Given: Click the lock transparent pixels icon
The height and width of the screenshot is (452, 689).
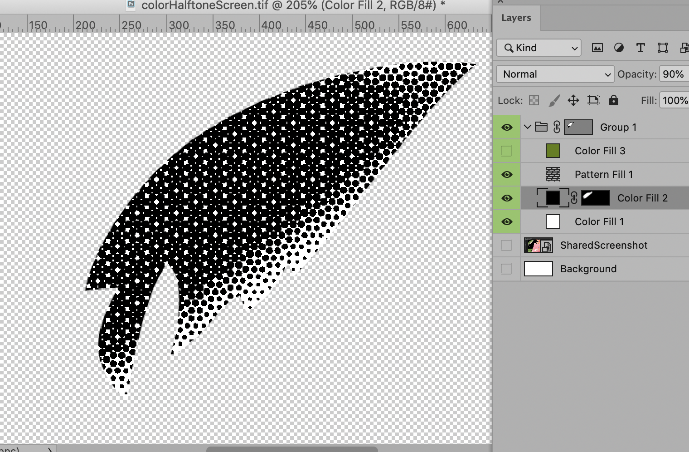Looking at the screenshot, I should (x=534, y=100).
